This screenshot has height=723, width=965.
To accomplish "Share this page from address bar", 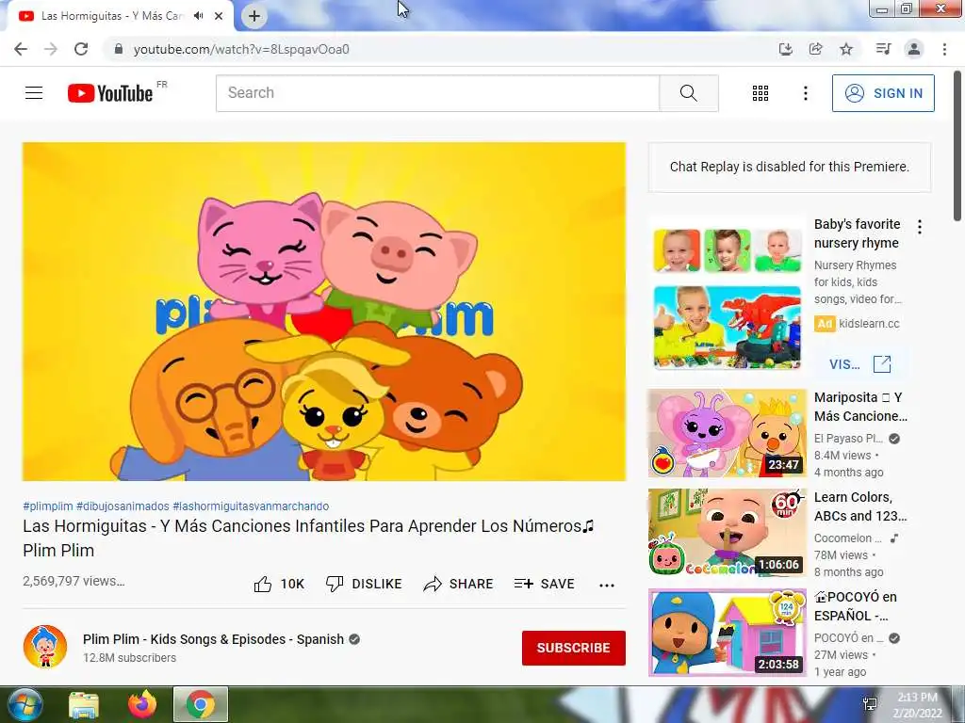I will 815,49.
